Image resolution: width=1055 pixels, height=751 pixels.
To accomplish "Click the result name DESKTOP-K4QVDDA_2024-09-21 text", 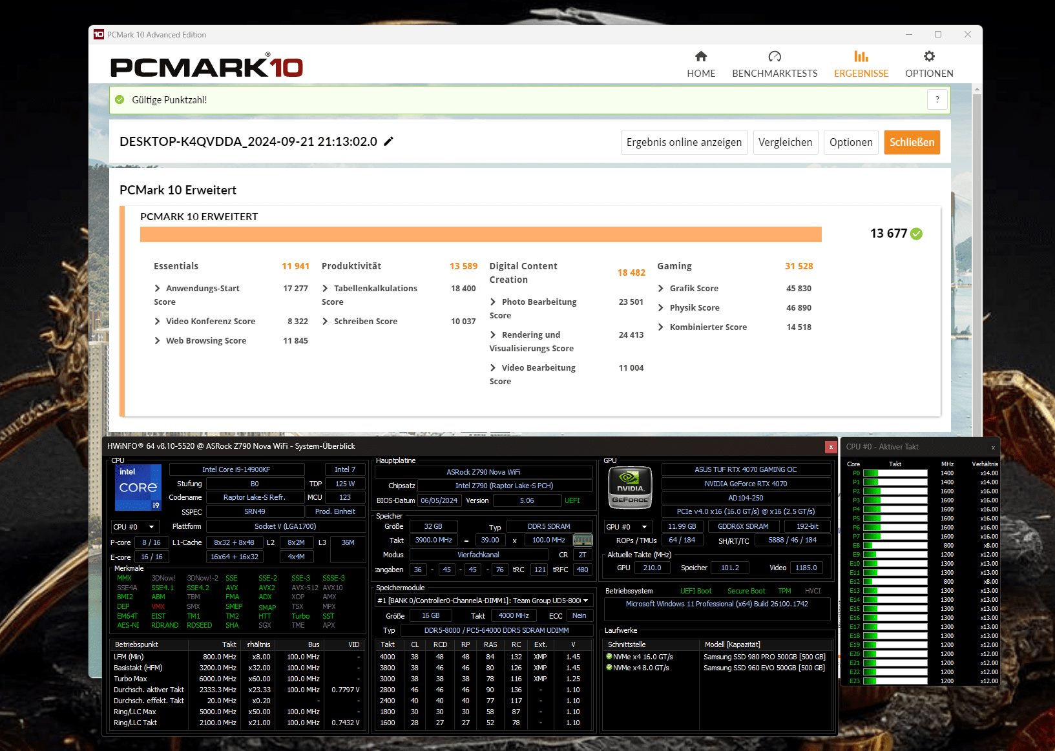I will (248, 141).
